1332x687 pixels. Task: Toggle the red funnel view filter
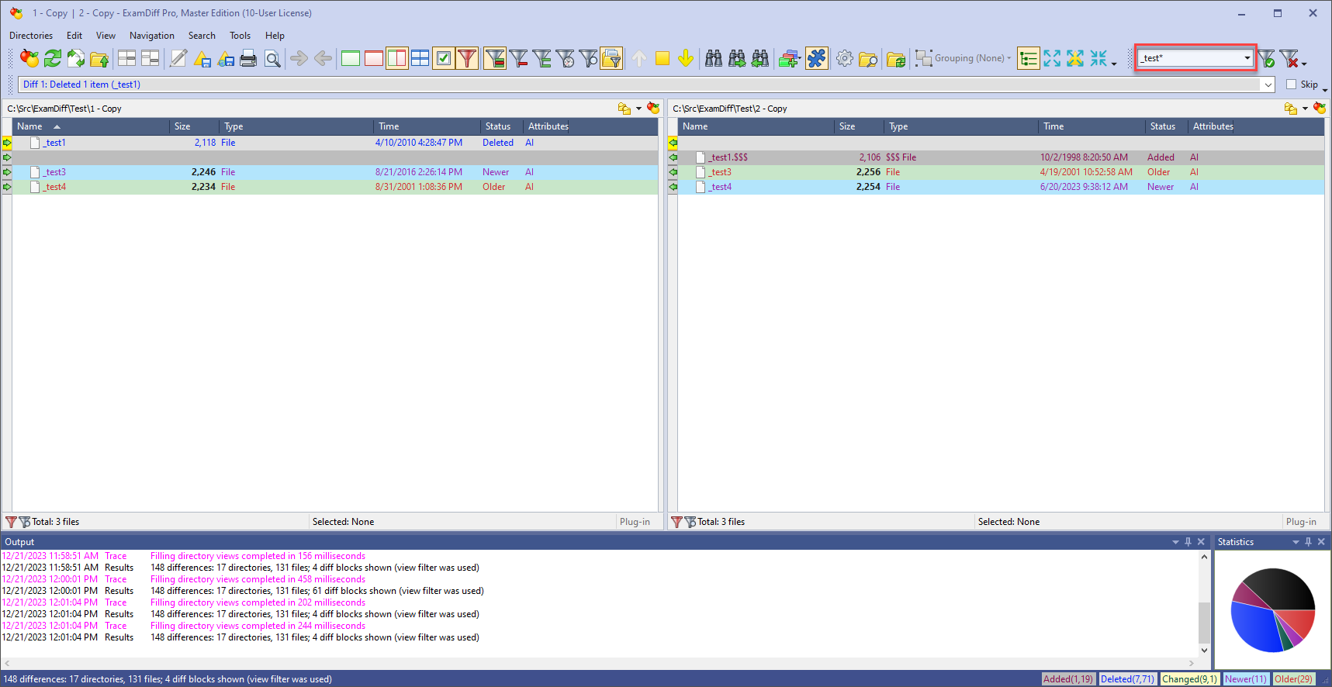467,58
